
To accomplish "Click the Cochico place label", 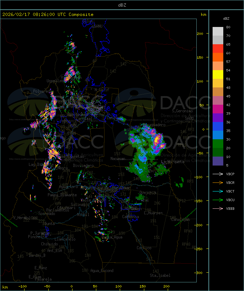I will (144, 248).
